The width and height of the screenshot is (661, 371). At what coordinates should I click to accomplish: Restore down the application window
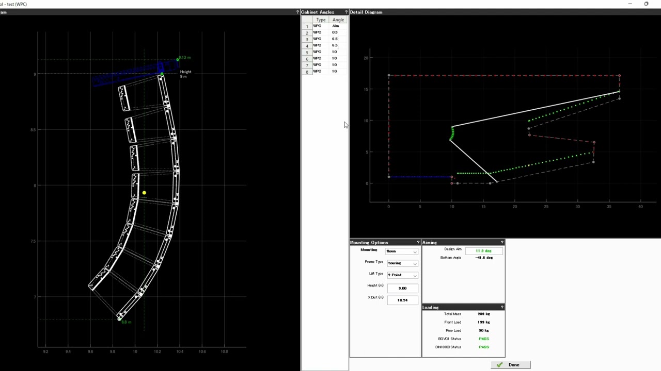tap(646, 4)
